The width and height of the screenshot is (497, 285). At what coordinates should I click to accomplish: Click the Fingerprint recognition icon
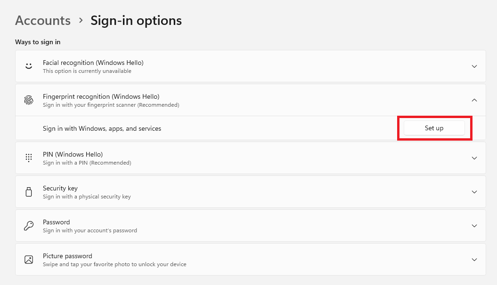tap(29, 100)
